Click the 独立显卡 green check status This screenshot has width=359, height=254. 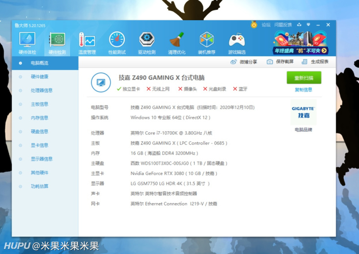tap(128, 89)
